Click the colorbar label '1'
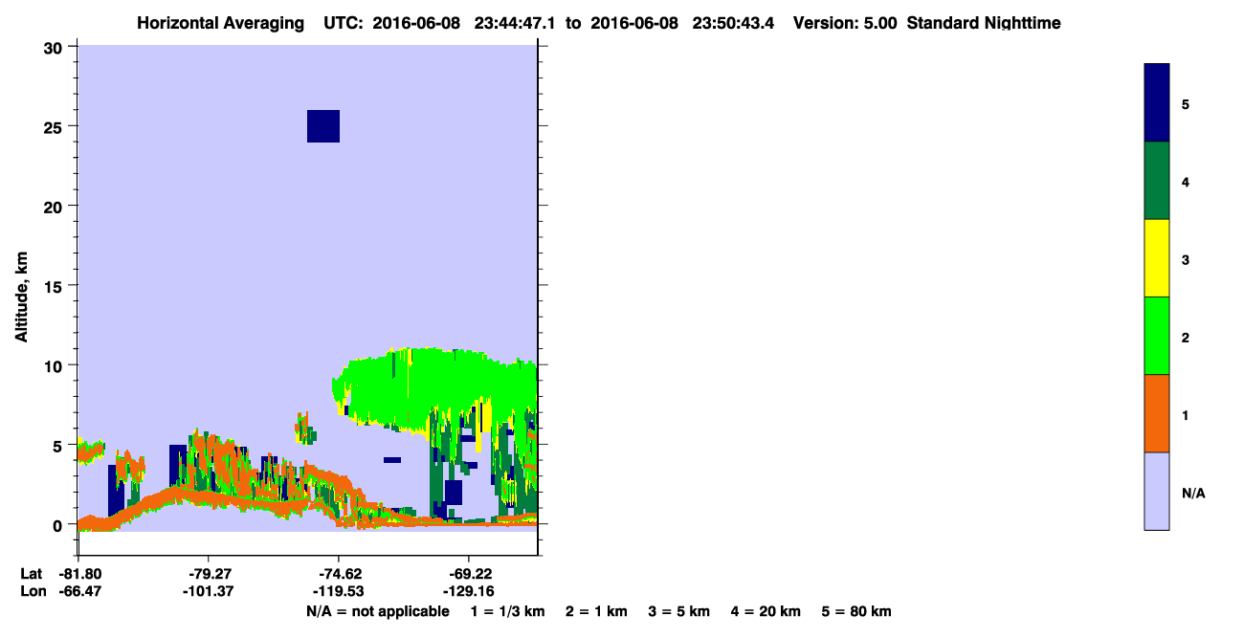The height and width of the screenshot is (638, 1244). coord(1186,415)
